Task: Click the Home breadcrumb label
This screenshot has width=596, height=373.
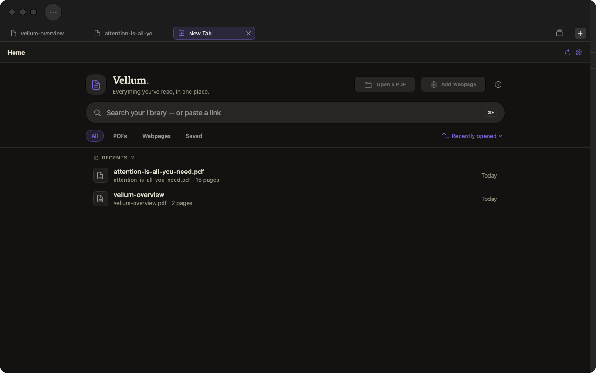Action: coord(16,53)
